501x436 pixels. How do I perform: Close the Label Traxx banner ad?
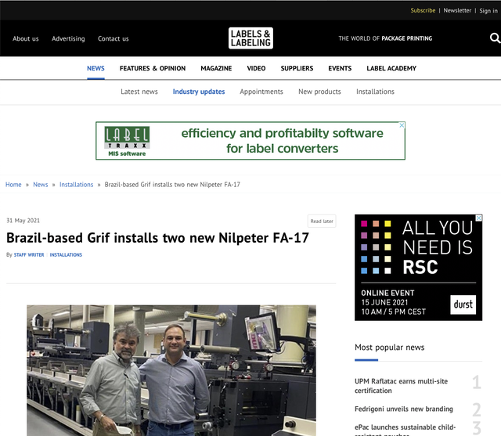point(402,125)
